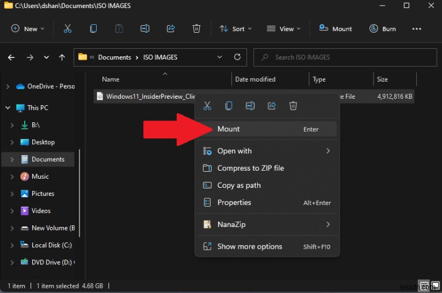Click the folder icon in the address bar
The width and height of the screenshot is (442, 293).
pyautogui.click(x=82, y=57)
